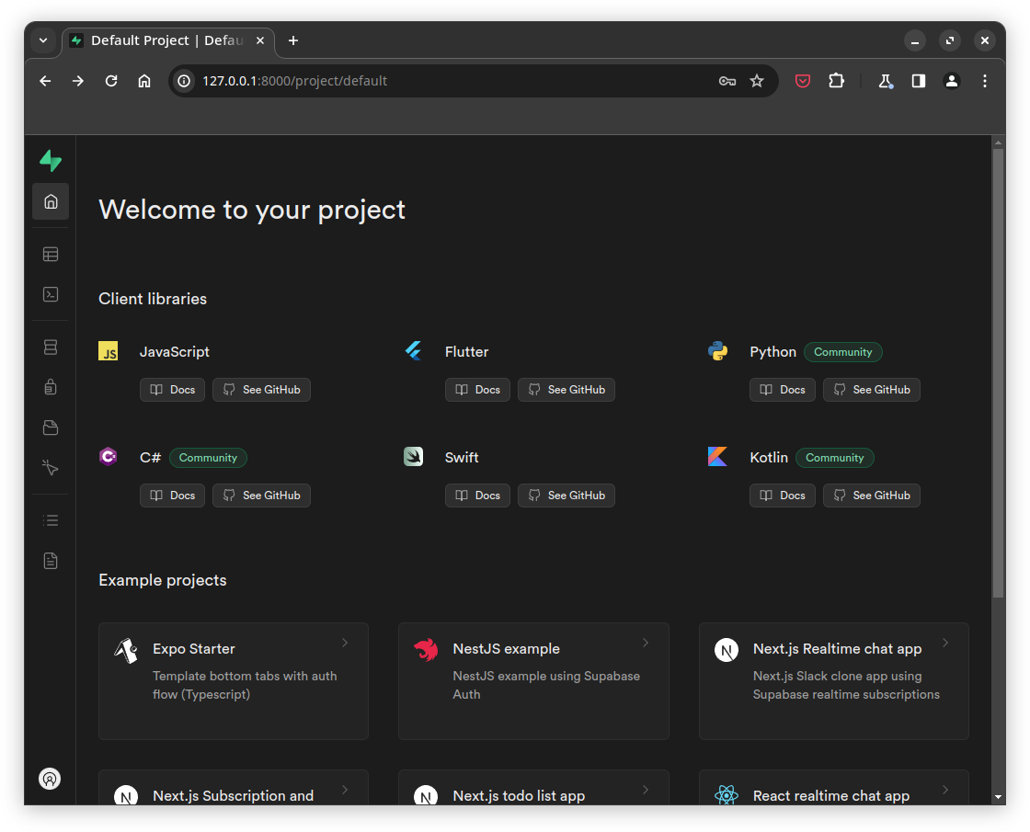Click the Python logo icon

(x=718, y=351)
